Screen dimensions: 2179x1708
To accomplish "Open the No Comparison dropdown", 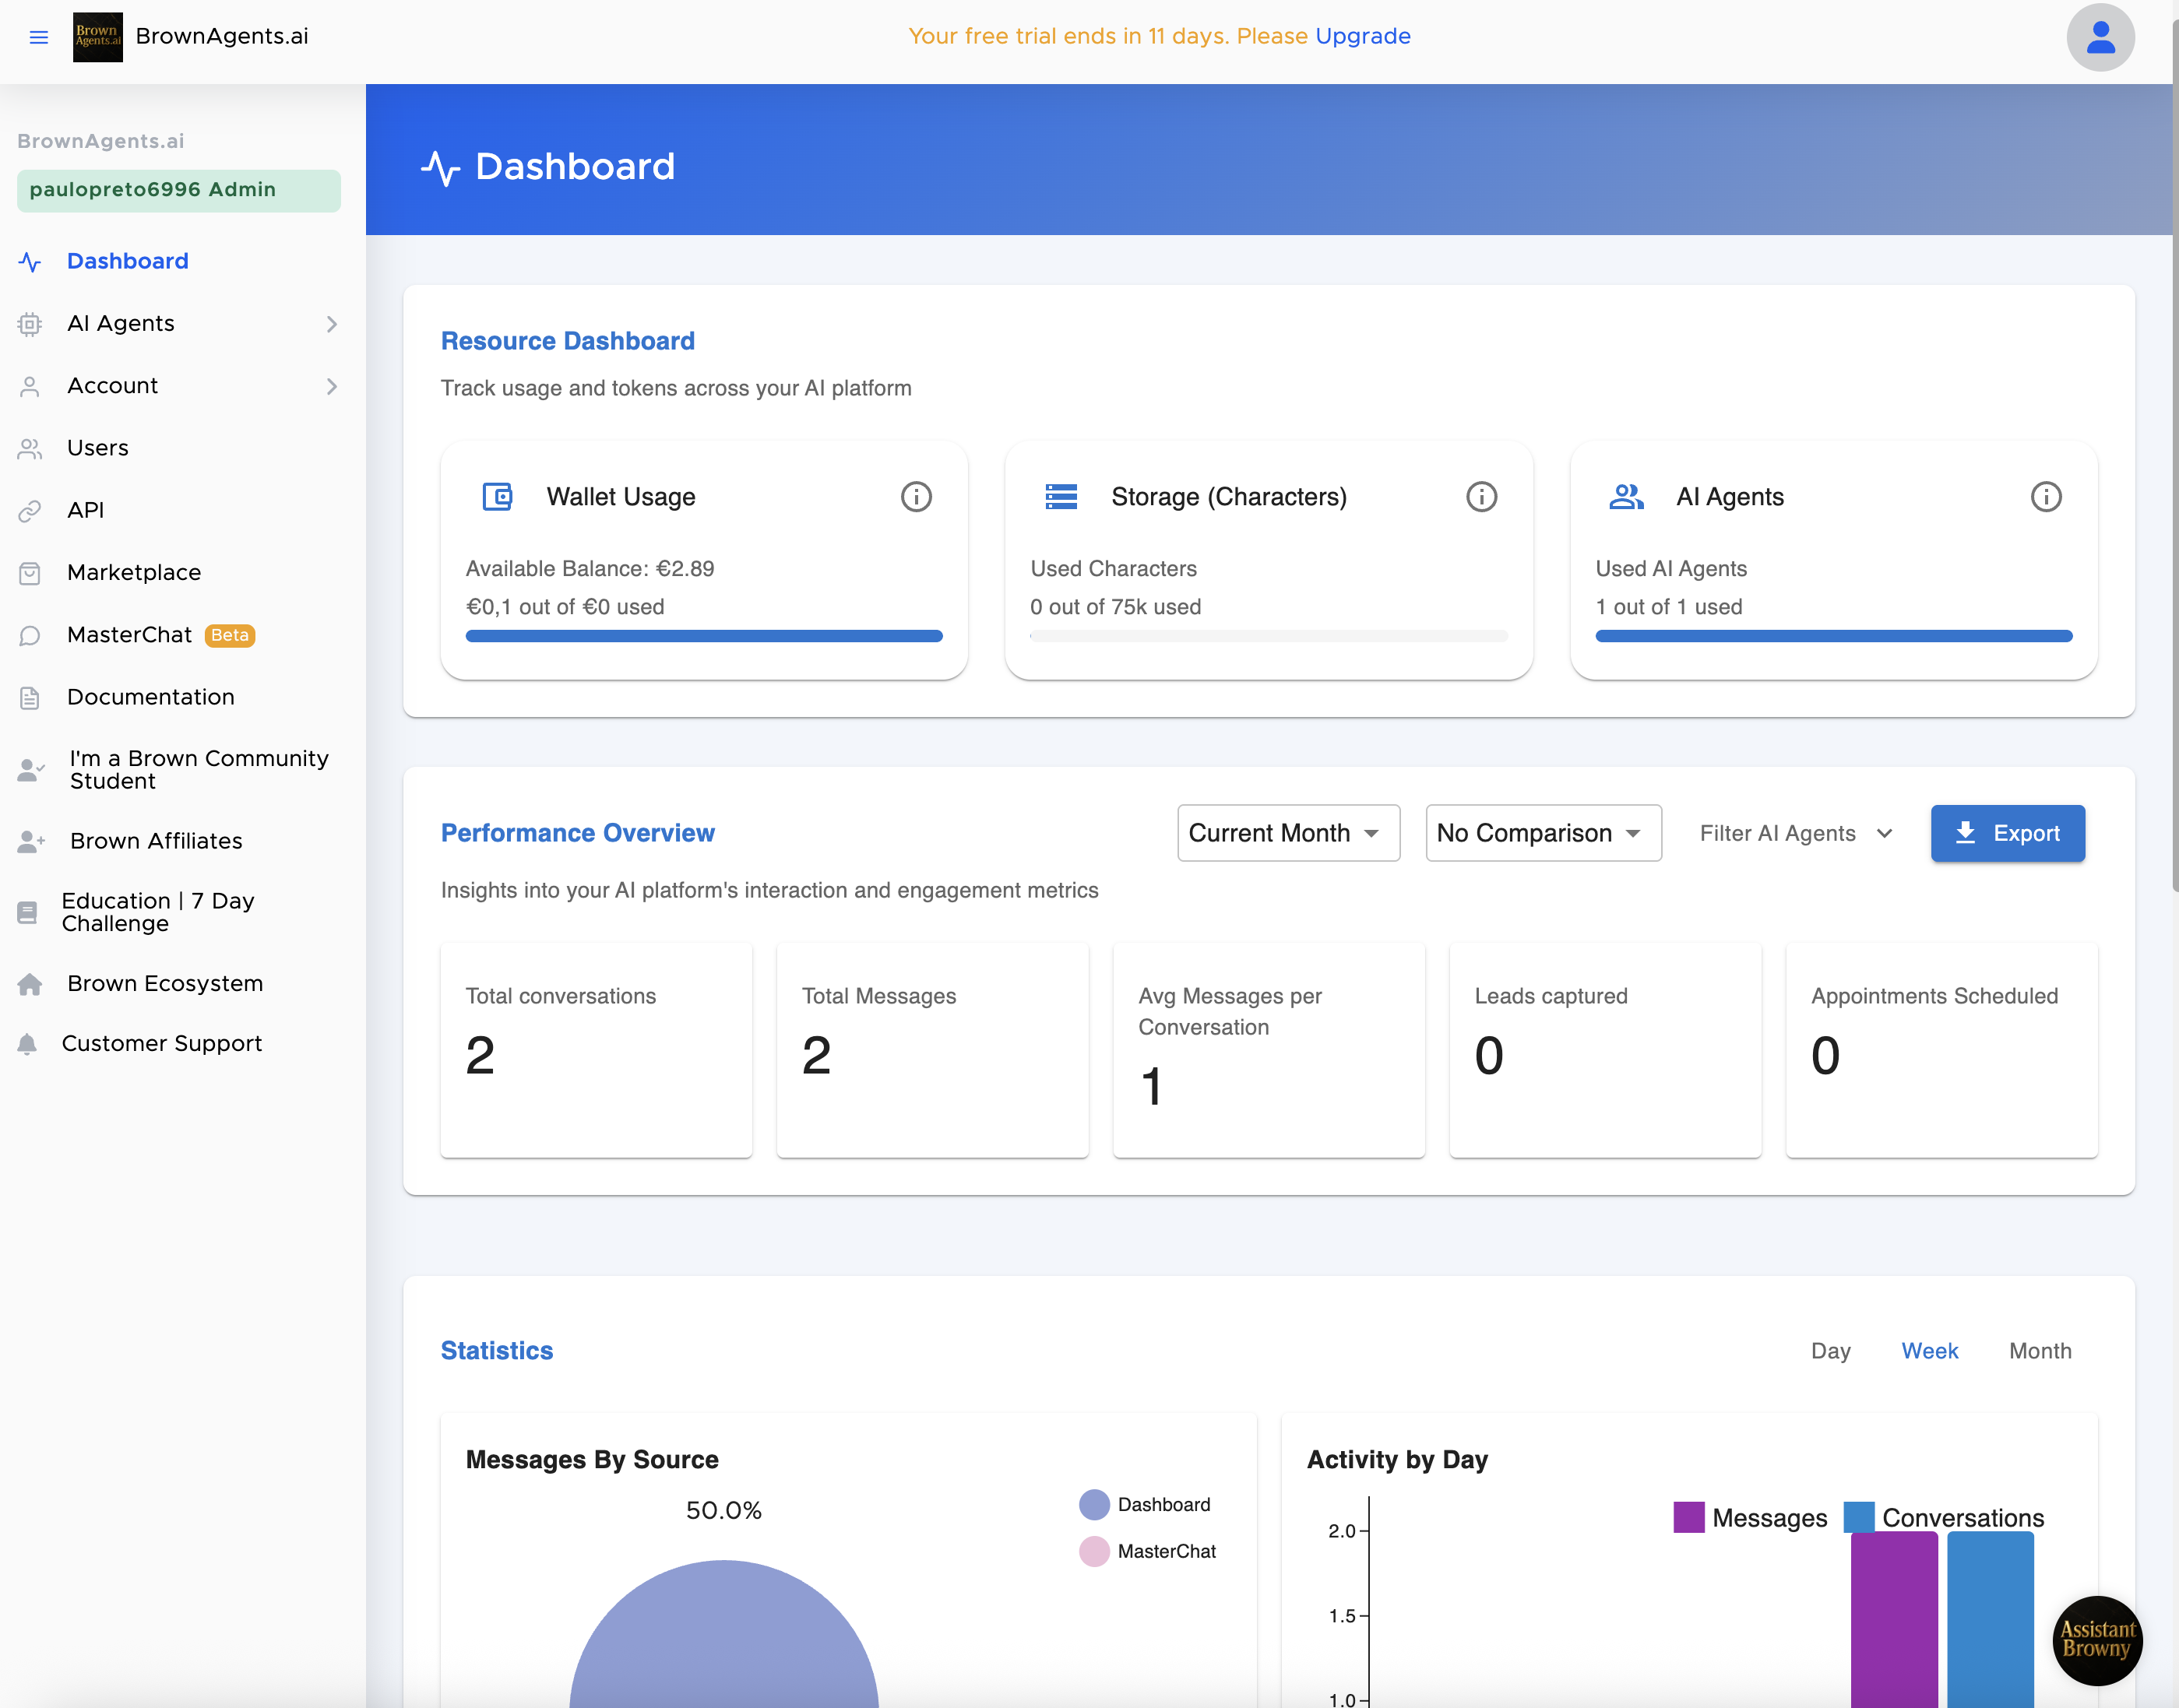I will point(1542,833).
